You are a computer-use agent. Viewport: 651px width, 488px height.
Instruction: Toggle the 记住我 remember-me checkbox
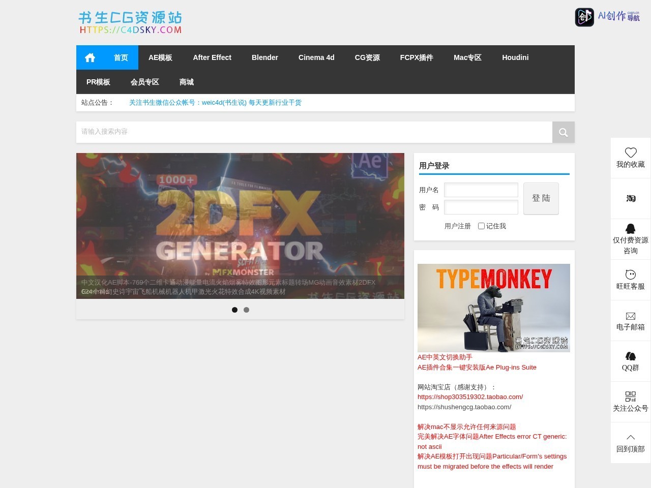tap(481, 226)
